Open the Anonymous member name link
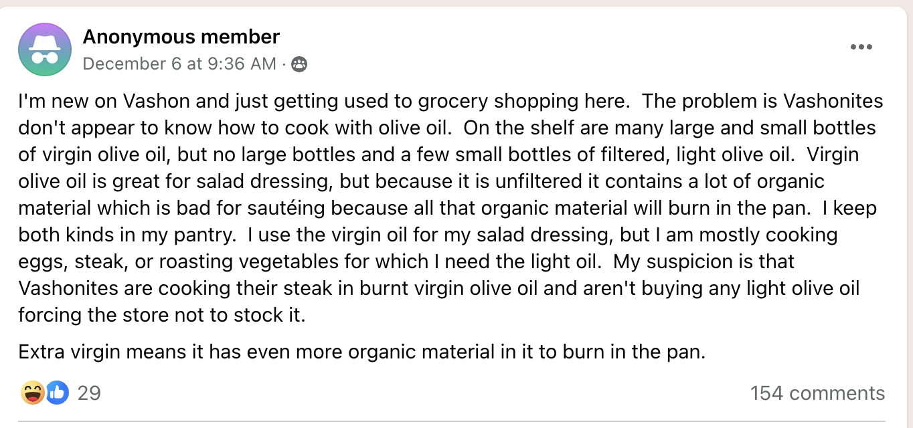Viewport: 913px width, 428px height. [x=181, y=37]
